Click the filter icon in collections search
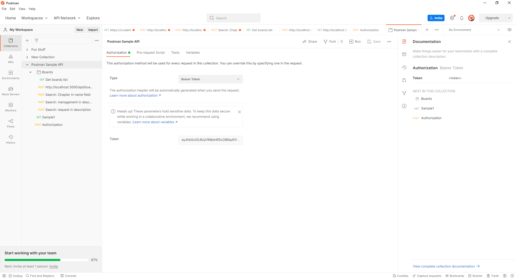This screenshot has width=516, height=279. (37, 41)
